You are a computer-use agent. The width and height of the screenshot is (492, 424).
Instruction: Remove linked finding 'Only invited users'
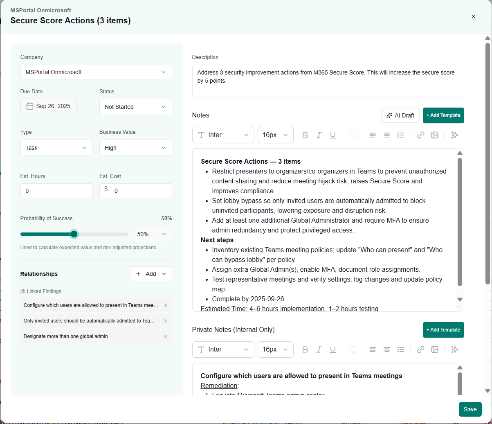pos(166,321)
